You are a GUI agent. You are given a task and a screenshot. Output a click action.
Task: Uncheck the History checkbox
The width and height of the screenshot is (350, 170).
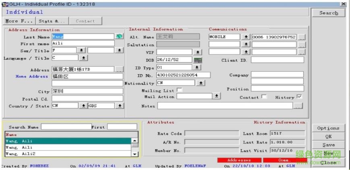pos(299,97)
